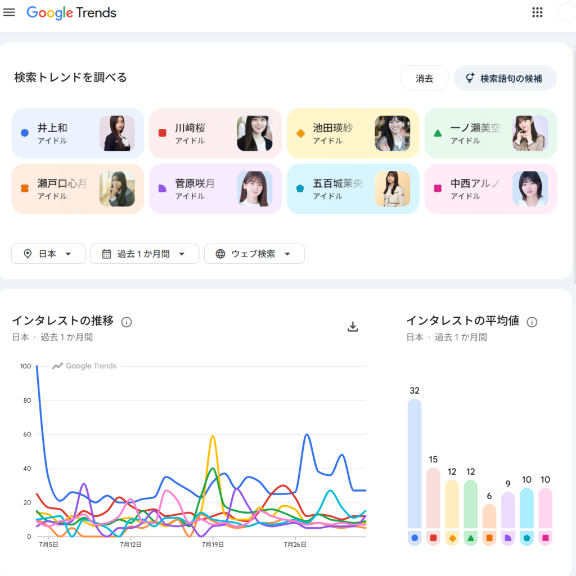The height and width of the screenshot is (576, 576).
Task: Click the 7月12日 axis date label
Action: tap(130, 544)
